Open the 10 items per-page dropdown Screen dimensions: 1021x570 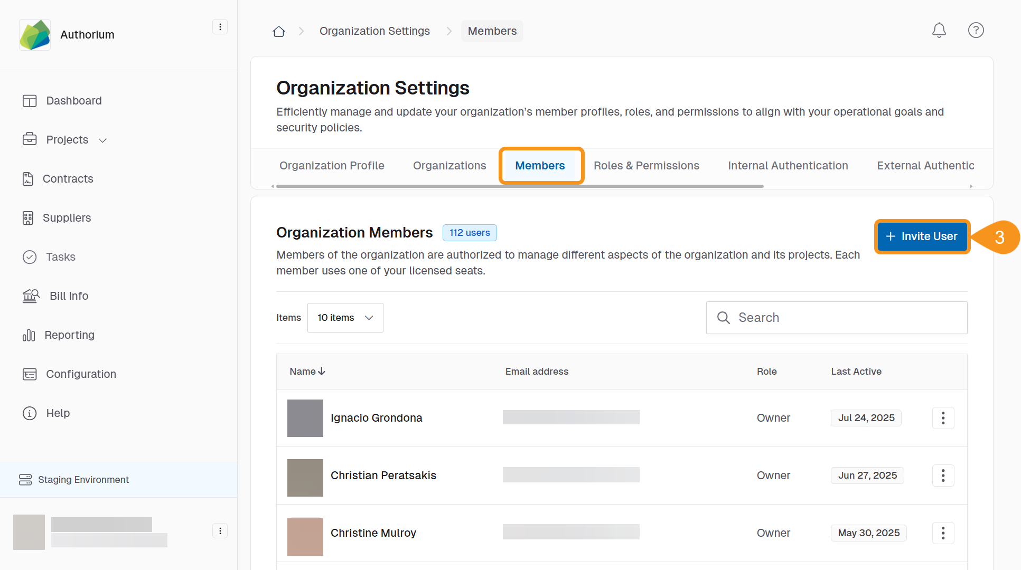pos(345,318)
